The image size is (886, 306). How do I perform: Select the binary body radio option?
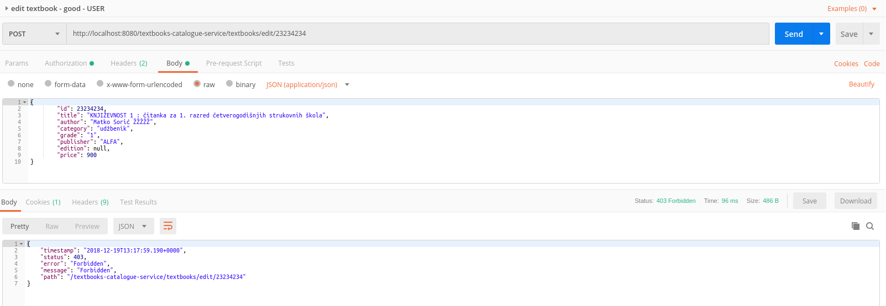tap(229, 83)
